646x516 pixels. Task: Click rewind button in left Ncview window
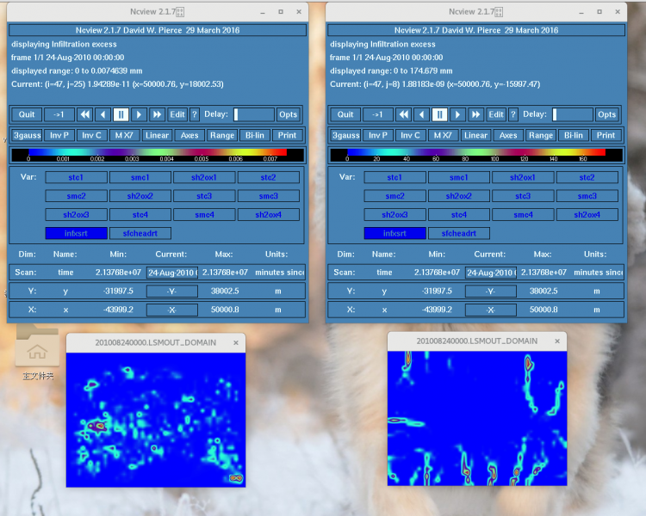coord(84,114)
